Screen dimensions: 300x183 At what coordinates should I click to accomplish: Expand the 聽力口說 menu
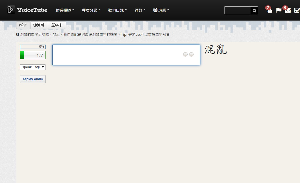[117, 10]
